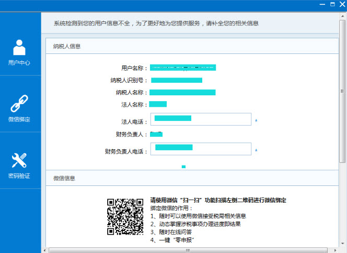Click the scroll right arrow
This screenshot has width=347, height=253.
(335, 250)
